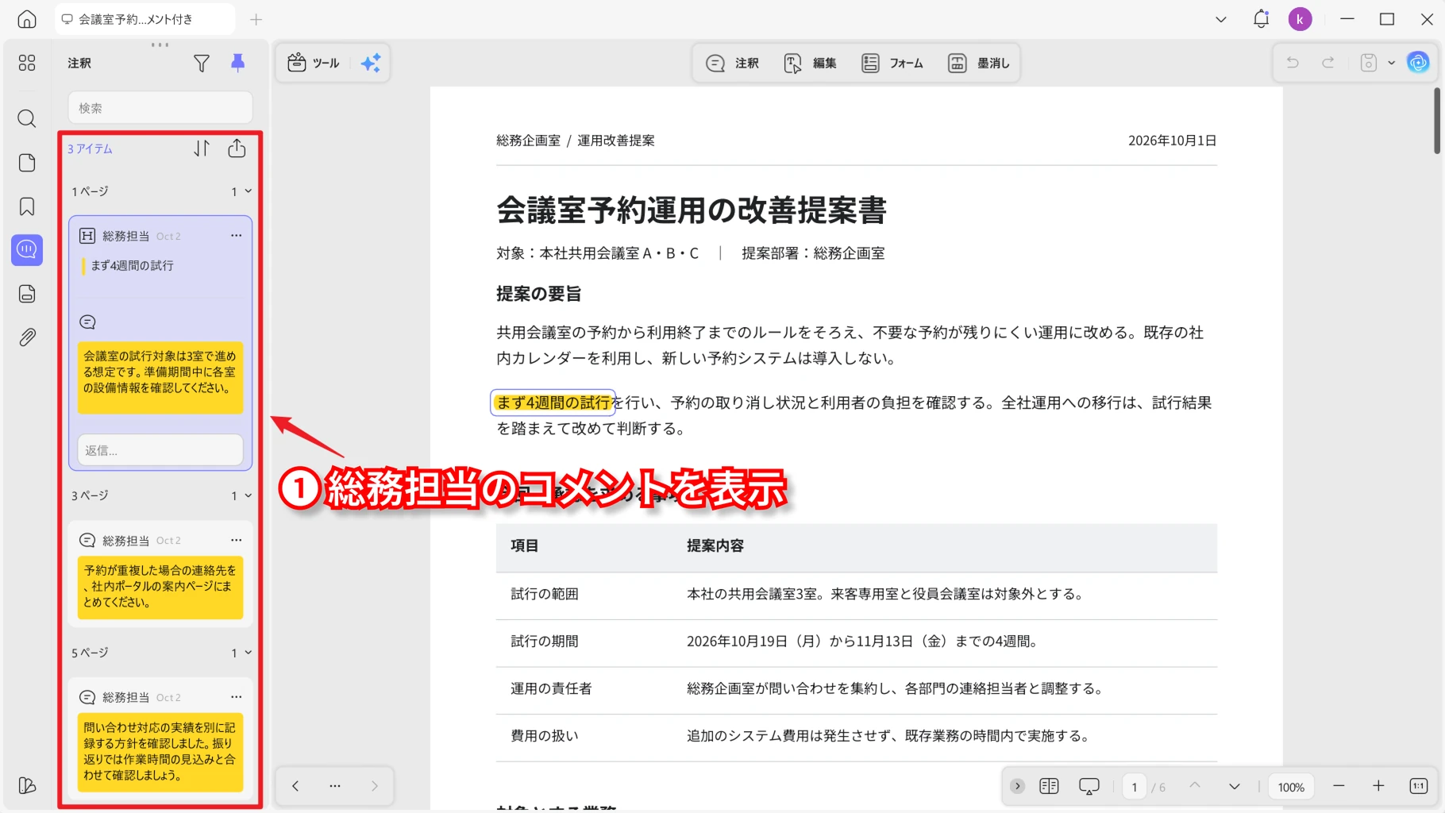Open more options for the 3ページ comment
Viewport: 1445px width, 813px height.
[236, 540]
